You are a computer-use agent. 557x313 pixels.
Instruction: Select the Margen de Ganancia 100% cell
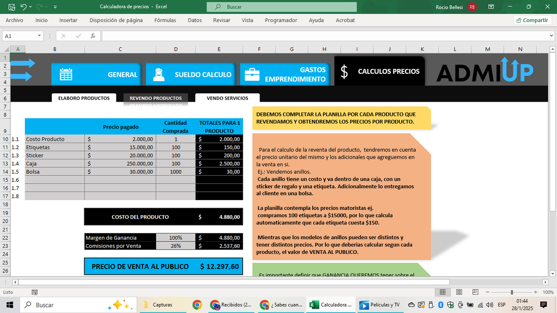[x=175, y=238]
